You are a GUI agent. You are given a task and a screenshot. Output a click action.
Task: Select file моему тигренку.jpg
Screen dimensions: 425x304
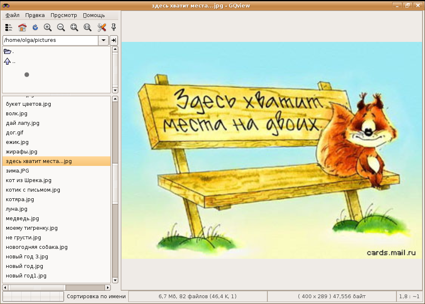(56, 228)
